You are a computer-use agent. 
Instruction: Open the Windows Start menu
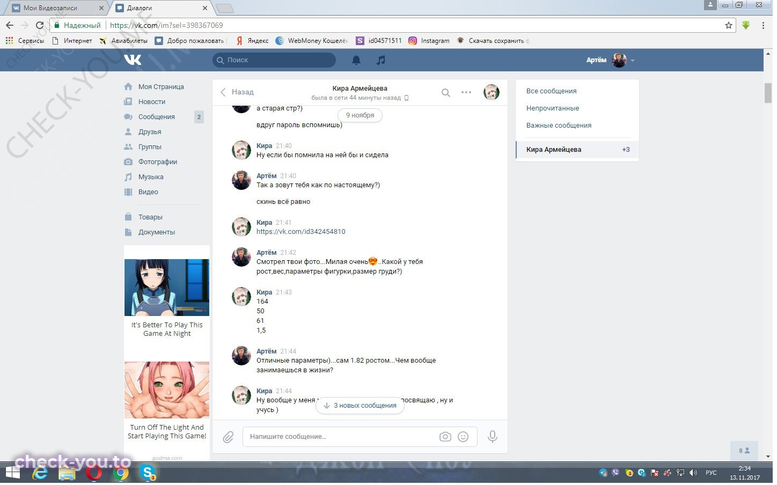(13, 473)
